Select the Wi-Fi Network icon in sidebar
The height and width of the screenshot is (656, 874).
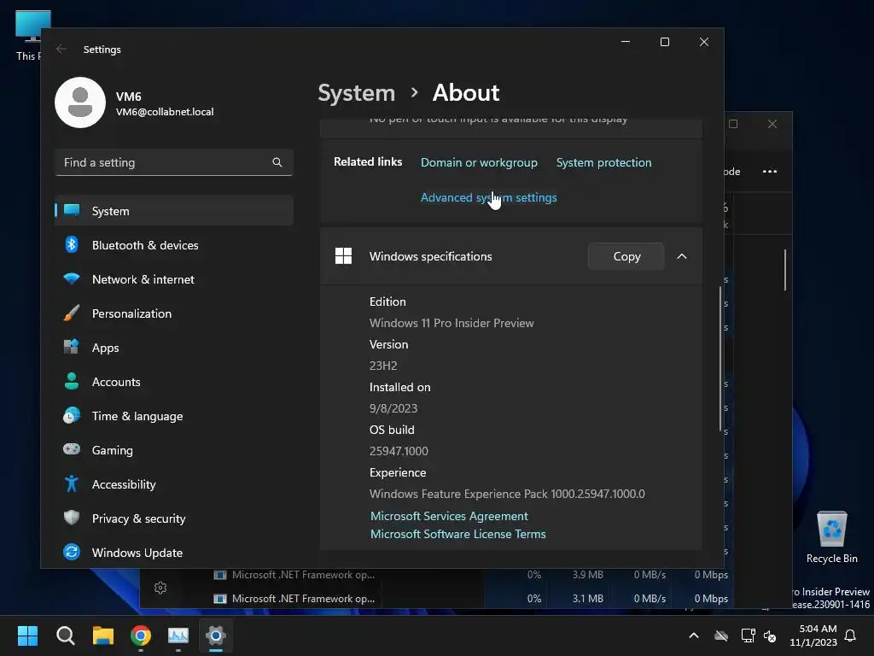[x=72, y=278]
